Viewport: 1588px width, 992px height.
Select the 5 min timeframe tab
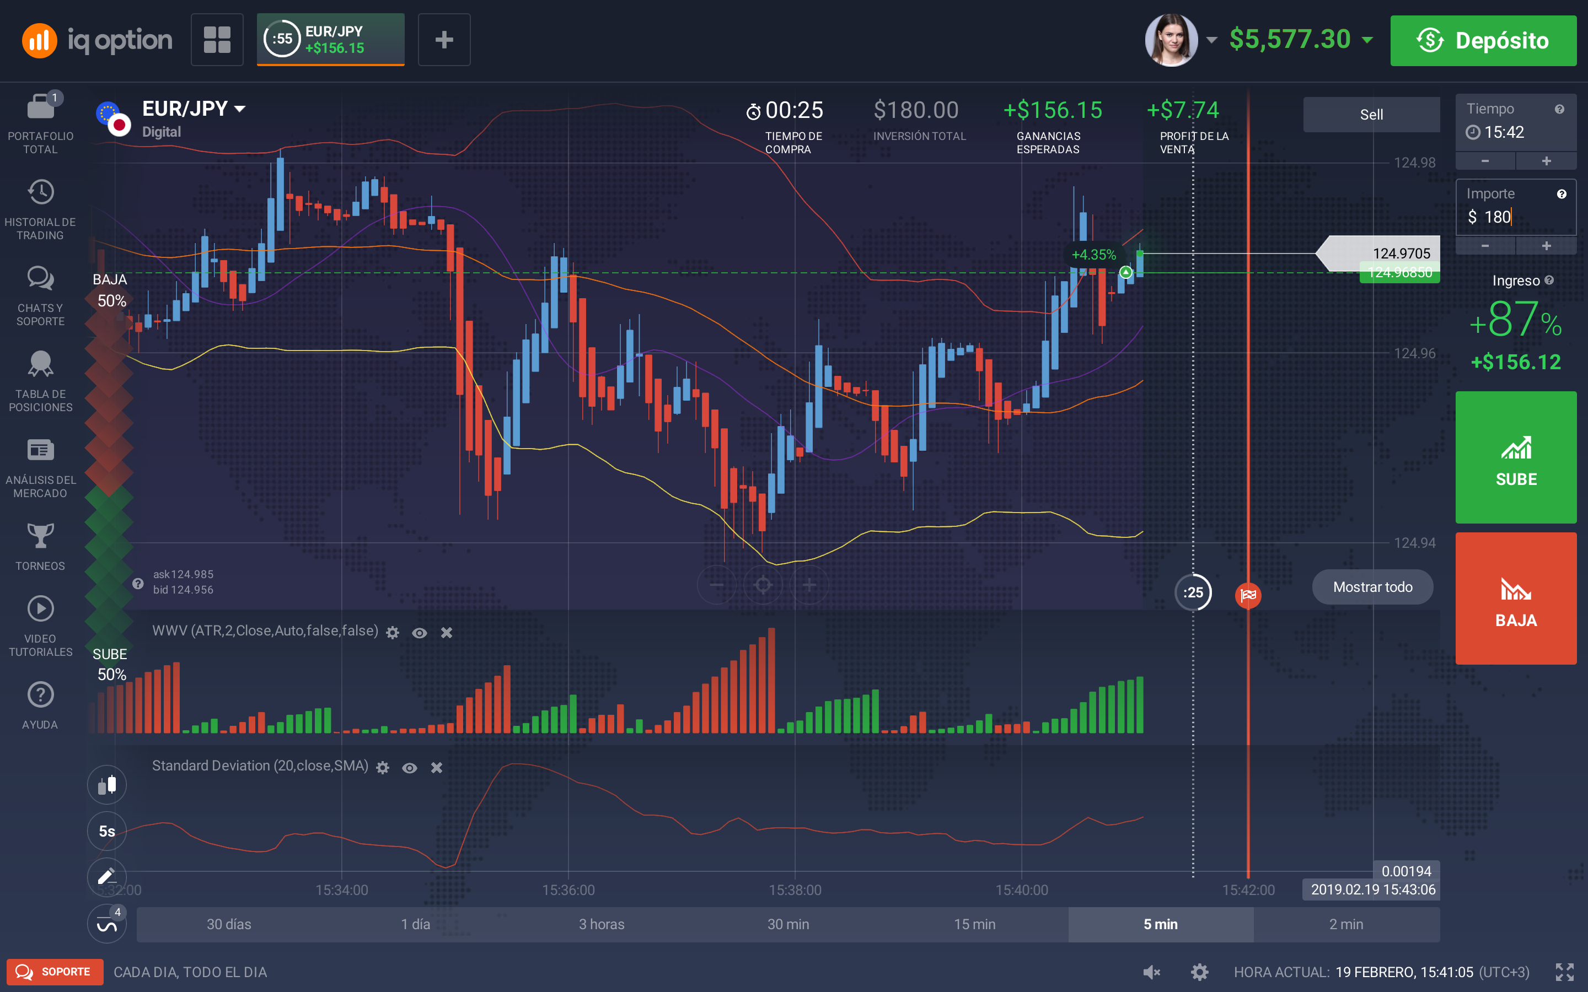coord(1161,924)
